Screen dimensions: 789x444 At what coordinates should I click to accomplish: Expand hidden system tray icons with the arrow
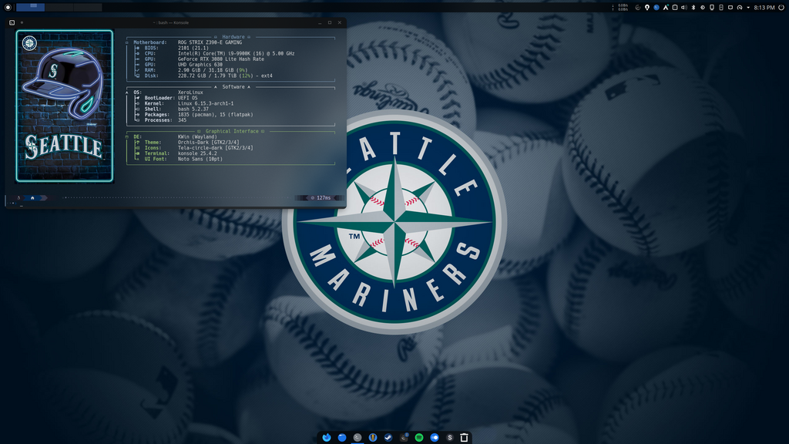tap(748, 8)
